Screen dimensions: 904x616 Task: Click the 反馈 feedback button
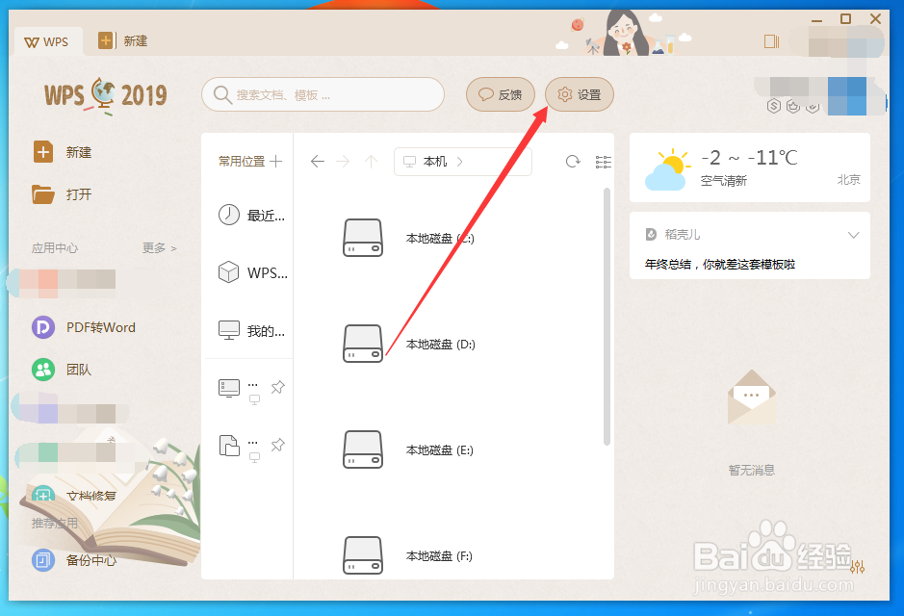point(500,94)
